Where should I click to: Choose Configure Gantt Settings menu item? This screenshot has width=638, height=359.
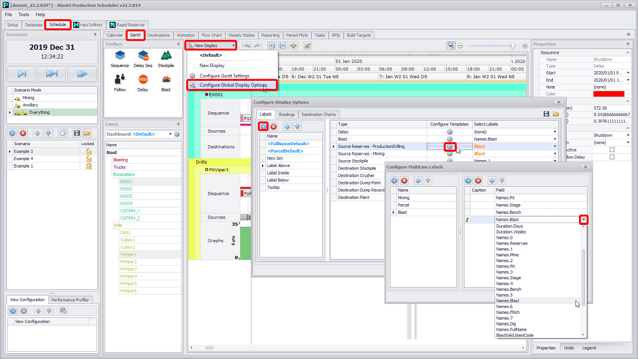(x=224, y=76)
